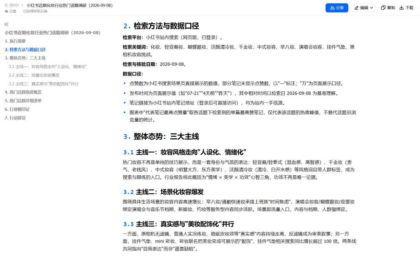420x258 pixels.
Task: Click the paragraph starting with 围绕具体生活场景的妆容内容
Action: pyautogui.click(x=239, y=206)
